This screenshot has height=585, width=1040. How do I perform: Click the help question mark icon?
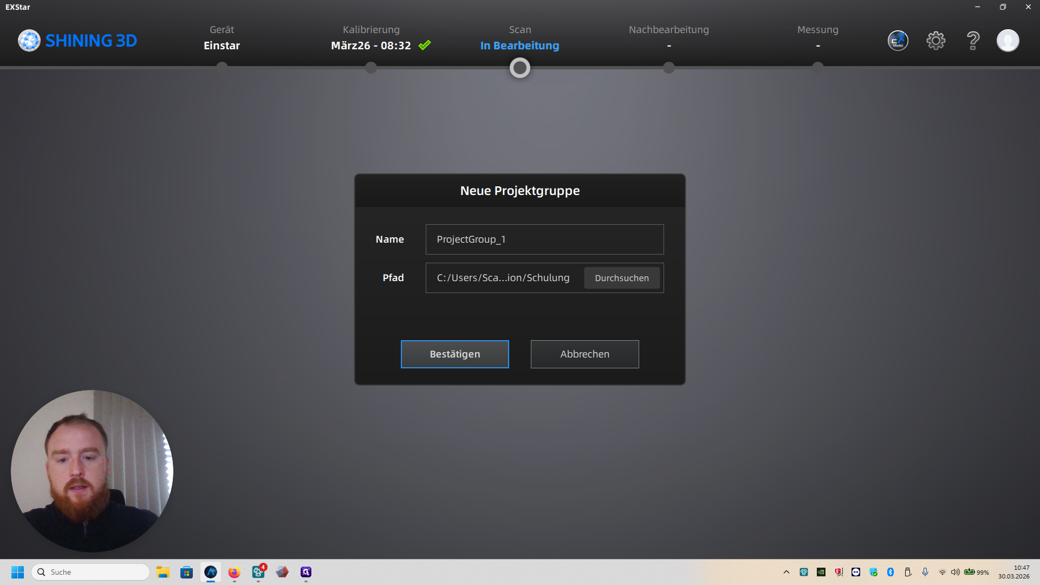973,41
